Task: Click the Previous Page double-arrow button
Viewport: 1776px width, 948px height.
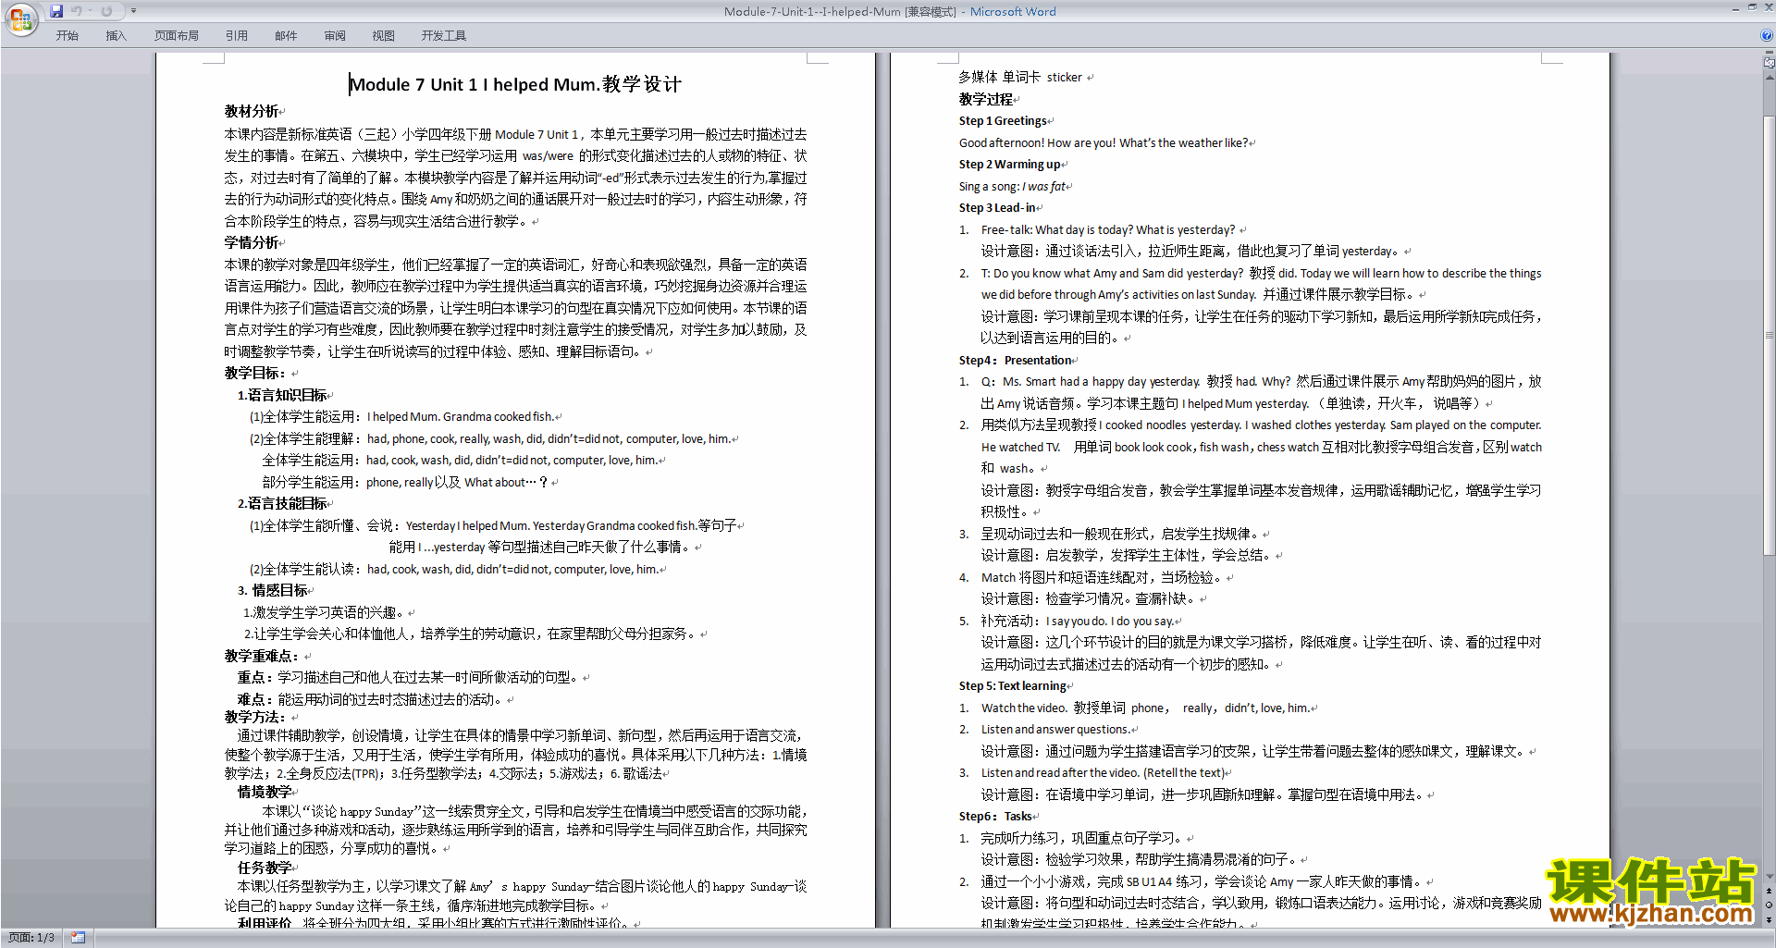Action: (x=1770, y=892)
